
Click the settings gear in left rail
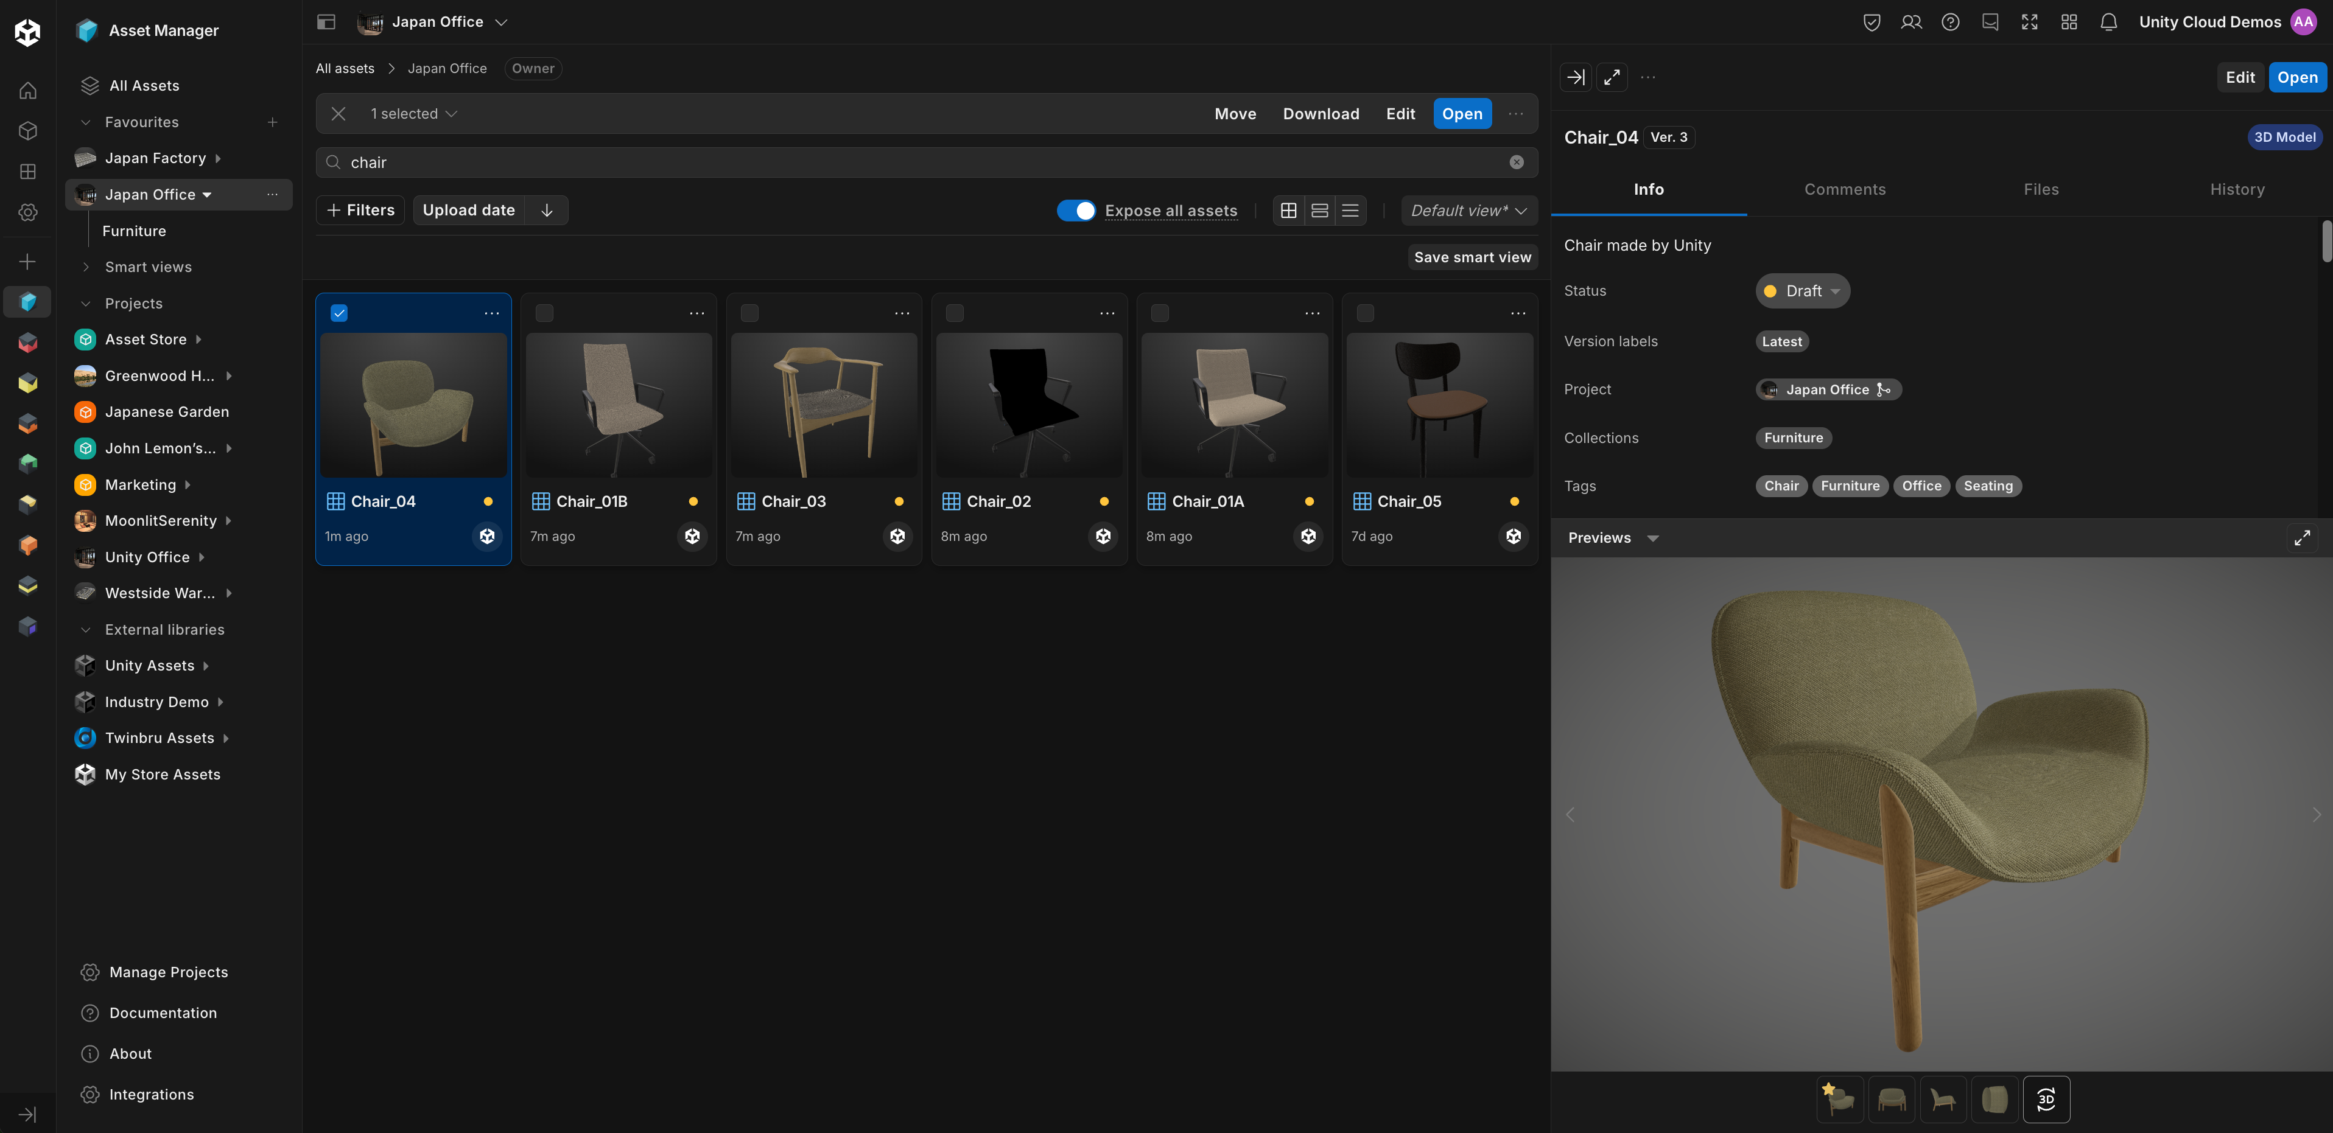(x=28, y=212)
